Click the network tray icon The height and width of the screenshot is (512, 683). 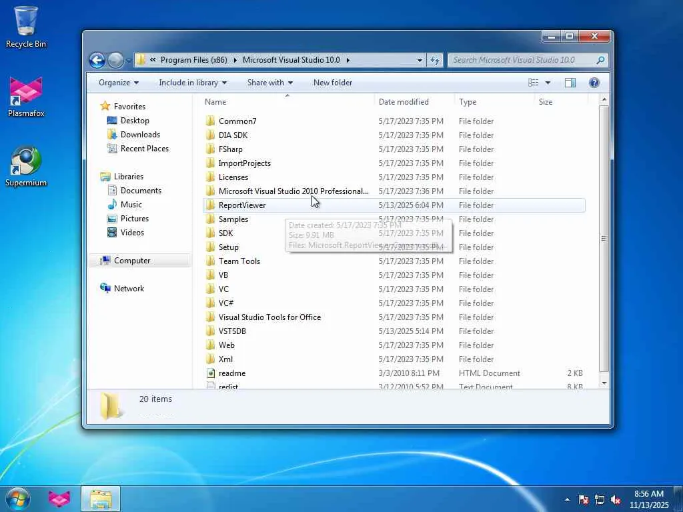pos(600,499)
